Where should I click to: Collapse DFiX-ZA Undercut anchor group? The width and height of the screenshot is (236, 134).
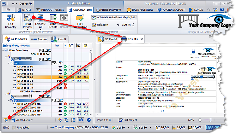click(6, 94)
